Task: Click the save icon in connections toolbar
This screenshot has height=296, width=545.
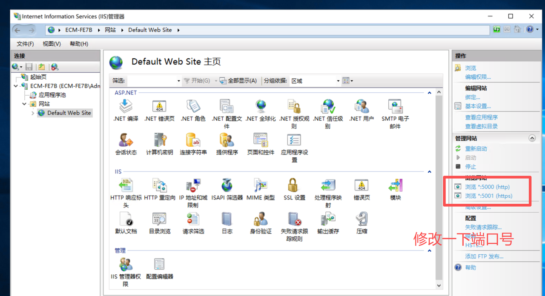Action: click(x=29, y=67)
